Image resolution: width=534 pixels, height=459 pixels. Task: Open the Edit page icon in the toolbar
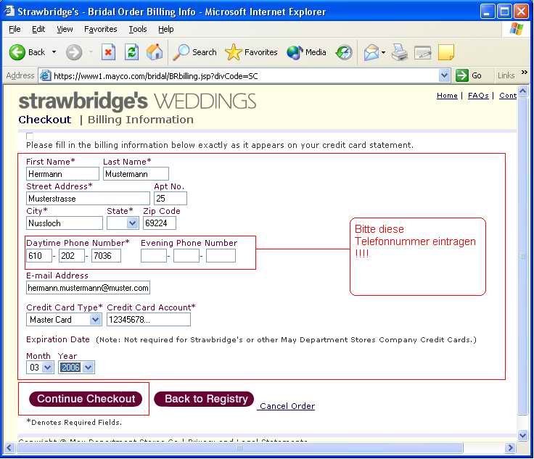[423, 52]
